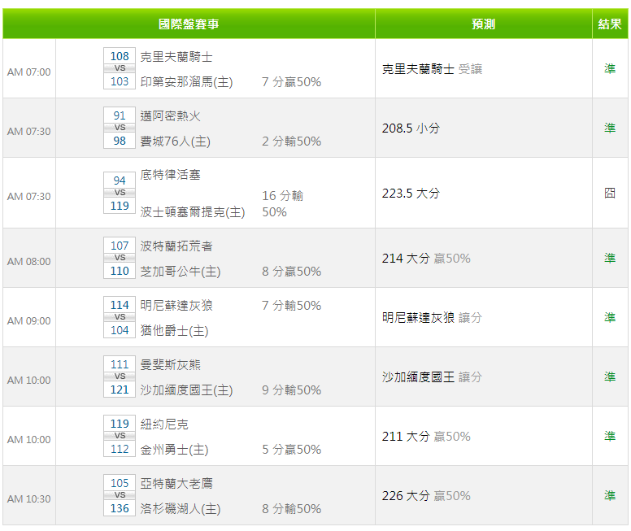The width and height of the screenshot is (631, 531).
Task: Click score 91 for Miami
Action: 120,115
